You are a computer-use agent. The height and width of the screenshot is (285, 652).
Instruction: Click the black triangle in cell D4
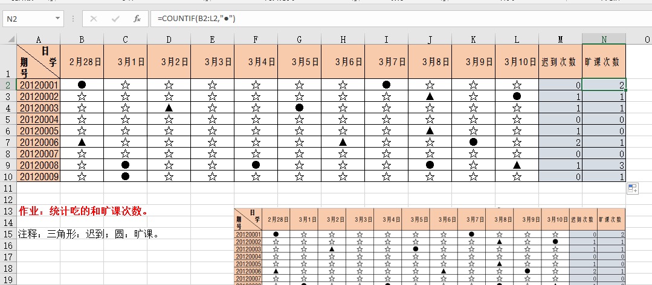coord(169,108)
